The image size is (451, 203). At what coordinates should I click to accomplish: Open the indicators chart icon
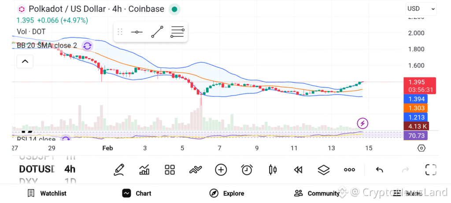pyautogui.click(x=144, y=170)
